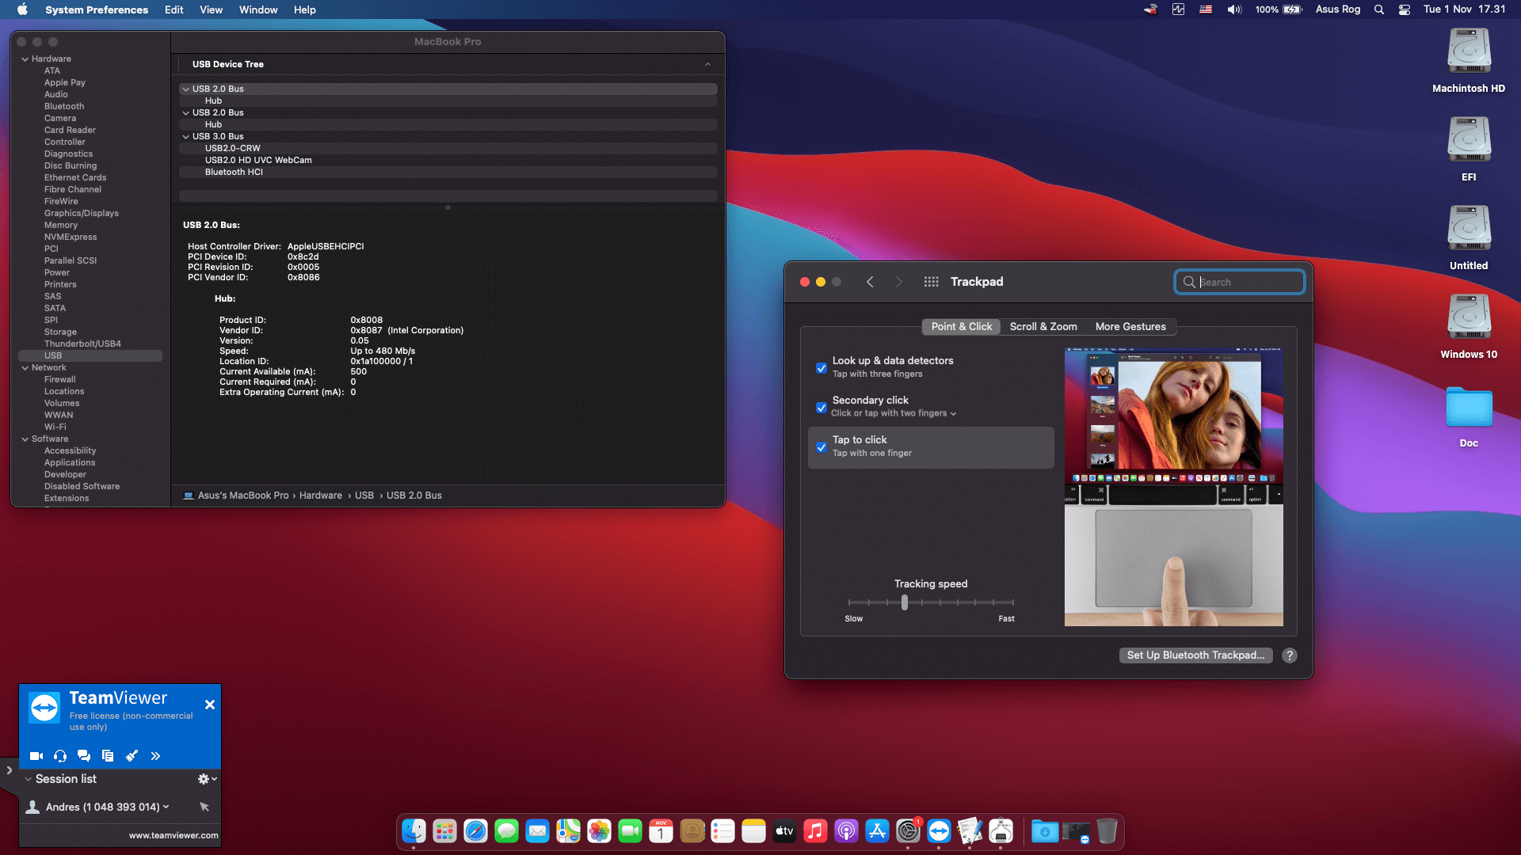Open Secondary click options dropdown
The image size is (1521, 855).
pyautogui.click(x=953, y=413)
